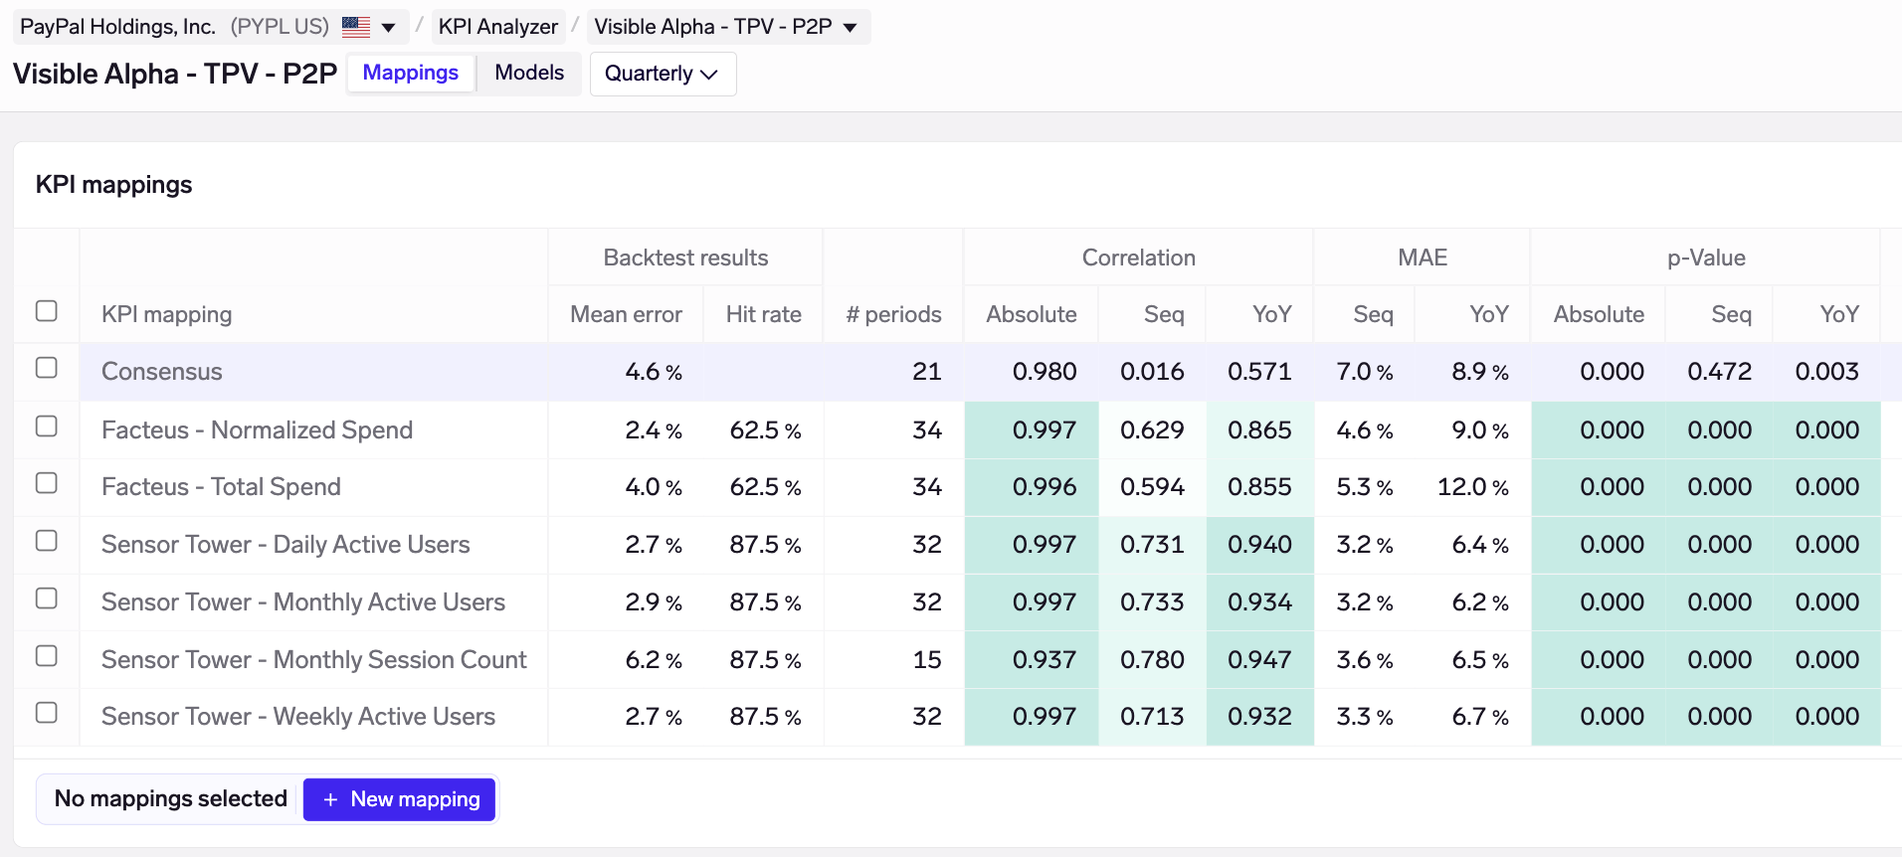This screenshot has height=857, width=1902.
Task: Open Sensor Tower - Monthly Session Count mapping
Action: click(x=314, y=660)
